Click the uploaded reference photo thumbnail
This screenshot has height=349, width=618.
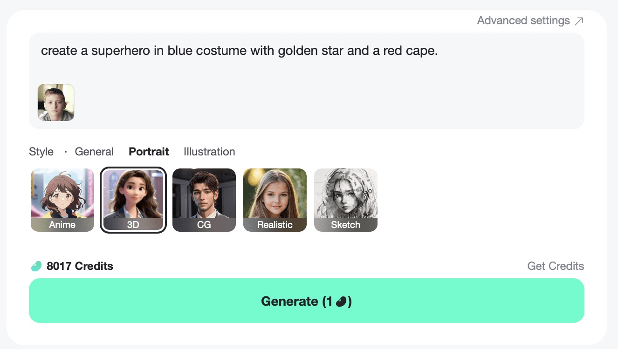coord(56,102)
